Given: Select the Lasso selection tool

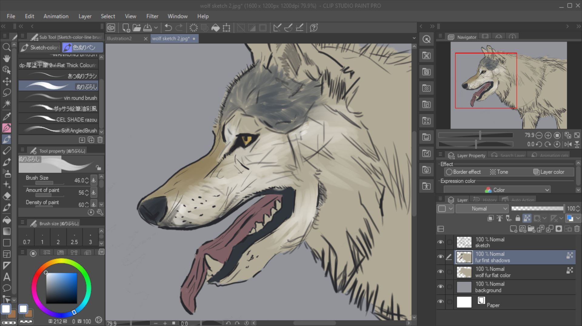Looking at the screenshot, I should pyautogui.click(x=6, y=93).
